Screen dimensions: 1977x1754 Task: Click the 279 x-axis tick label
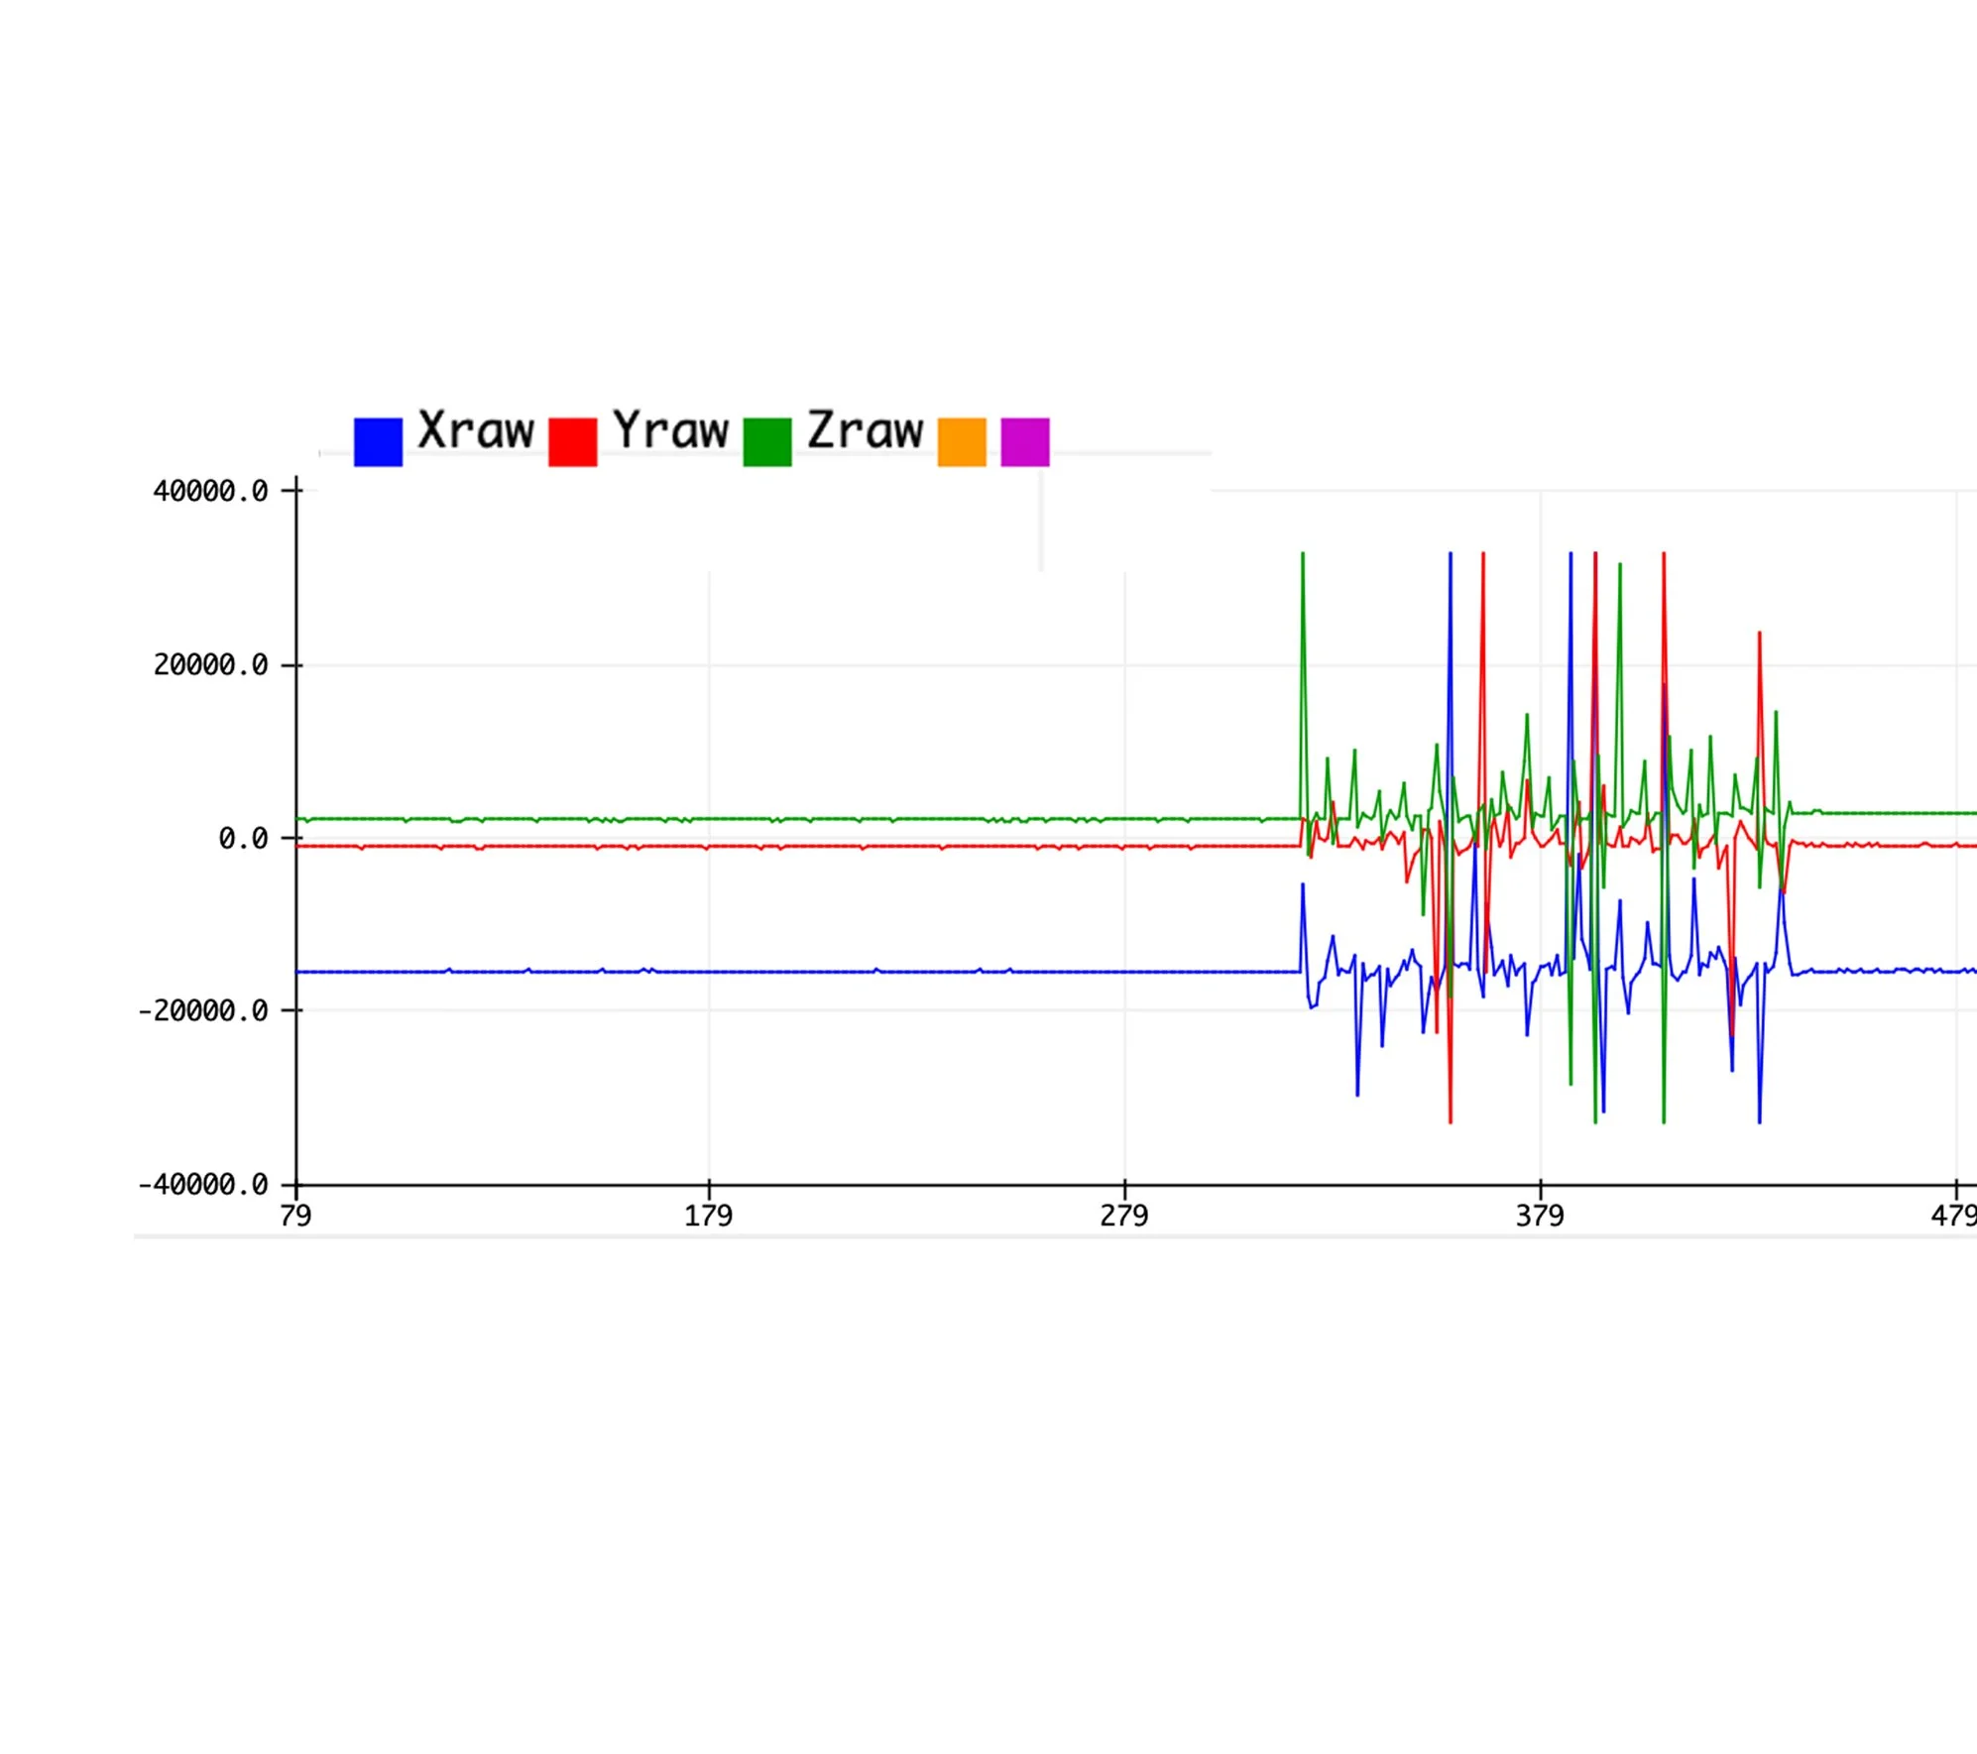(x=1124, y=1217)
